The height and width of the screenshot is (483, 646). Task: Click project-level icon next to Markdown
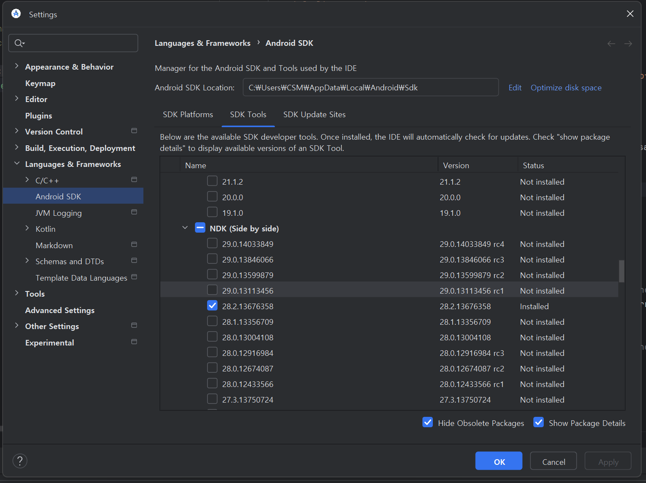pos(134,244)
